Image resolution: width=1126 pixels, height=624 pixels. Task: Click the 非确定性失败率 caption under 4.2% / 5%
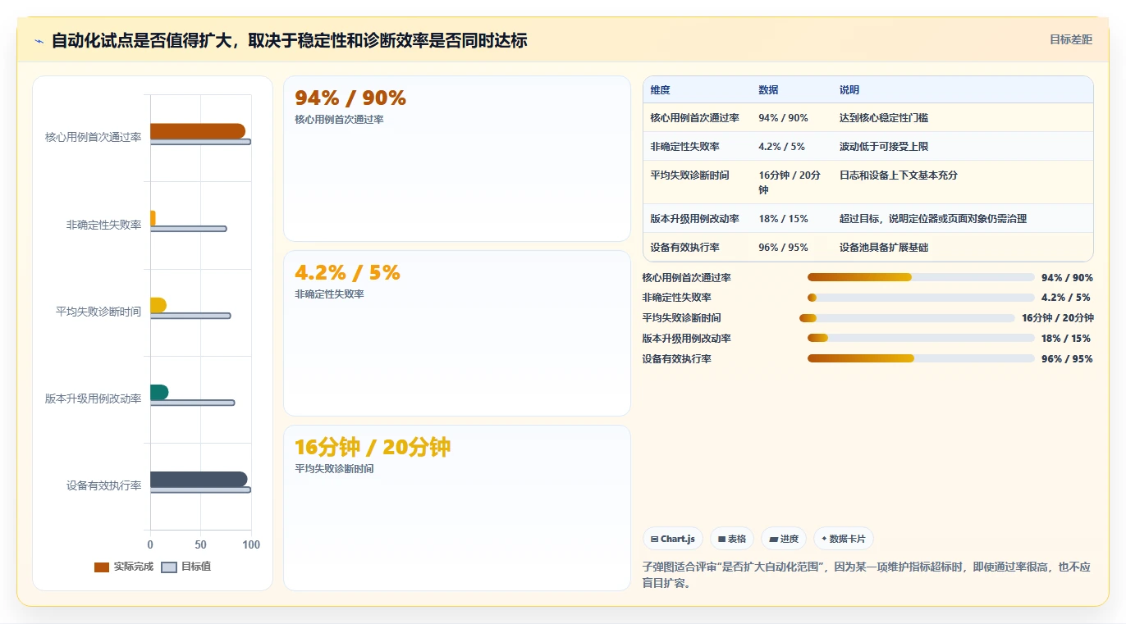(329, 294)
